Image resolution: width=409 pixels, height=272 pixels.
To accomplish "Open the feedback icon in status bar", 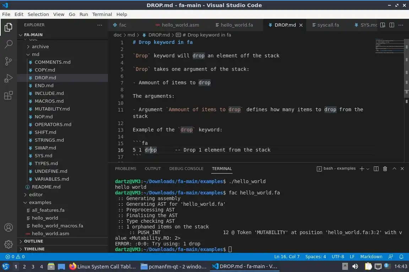I will (391, 257).
